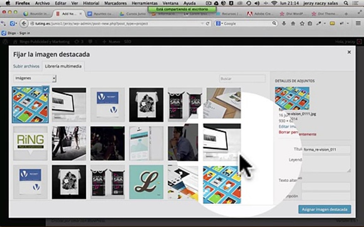The image size is (364, 227).
Task: Open the 'Diigo - Sign in' bookmark
Action: pyautogui.click(x=16, y=33)
